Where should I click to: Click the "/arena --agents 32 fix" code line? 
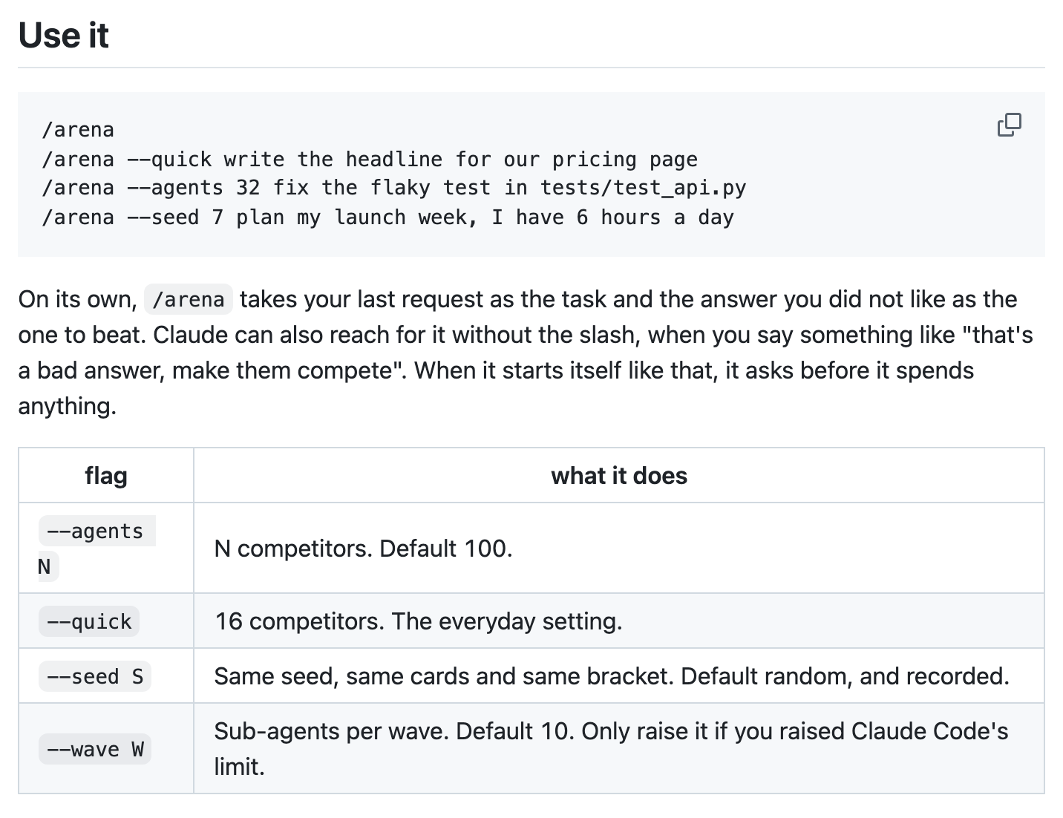(394, 188)
